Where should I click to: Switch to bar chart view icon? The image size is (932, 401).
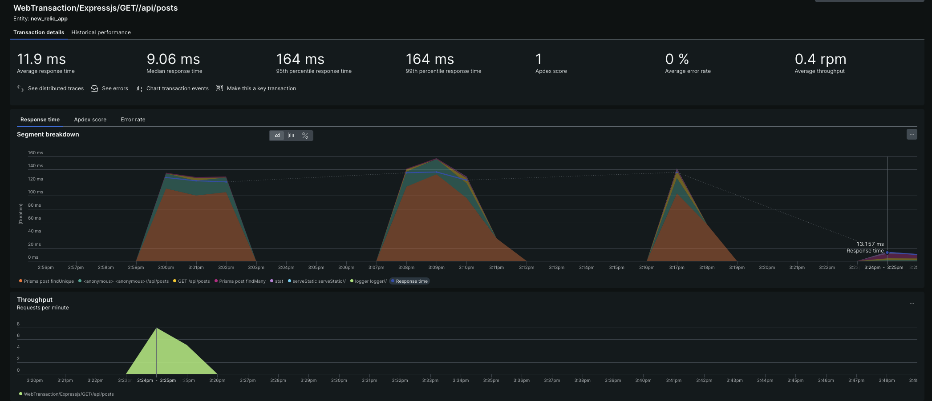291,136
